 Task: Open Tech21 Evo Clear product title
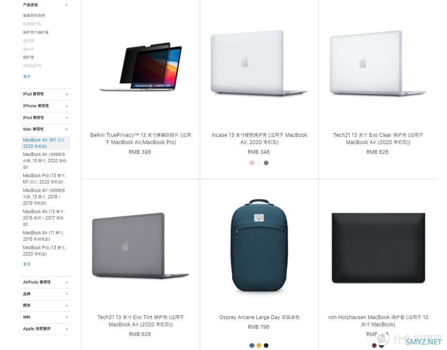coord(378,139)
